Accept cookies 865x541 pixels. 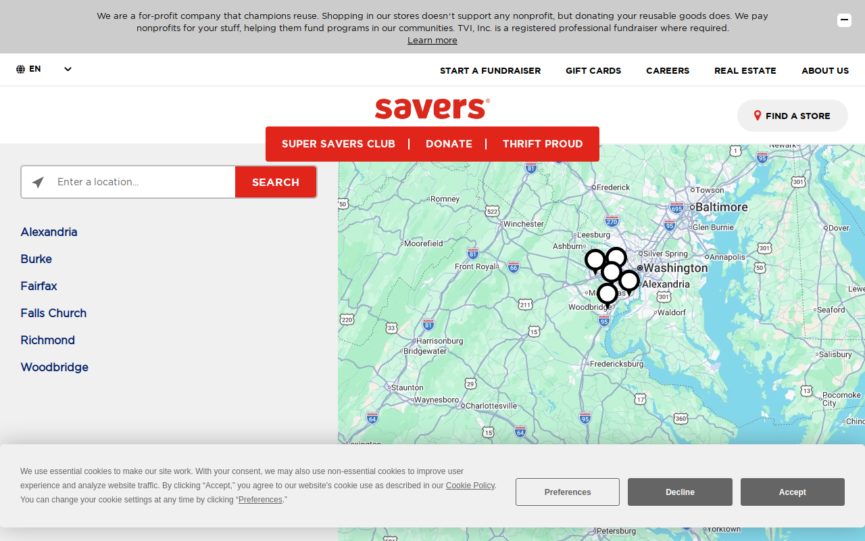coord(792,492)
